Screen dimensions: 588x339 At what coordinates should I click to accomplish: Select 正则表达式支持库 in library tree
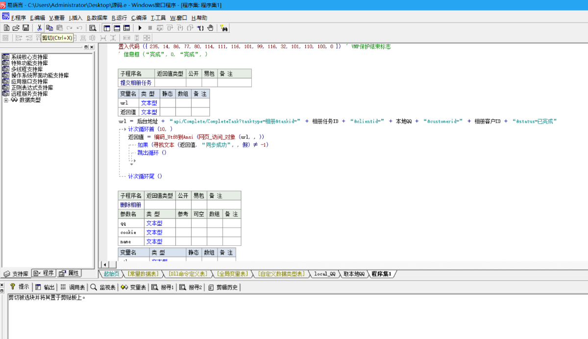click(32, 88)
